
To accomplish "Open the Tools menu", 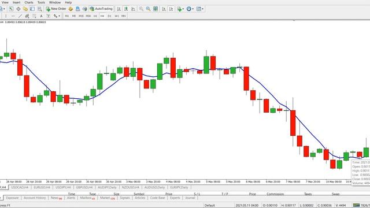I will tap(41, 2).
